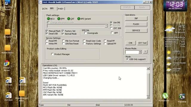Open the Recycle Bin (Корзина) icon
Screen dimensions: 191x107
coord(182,97)
